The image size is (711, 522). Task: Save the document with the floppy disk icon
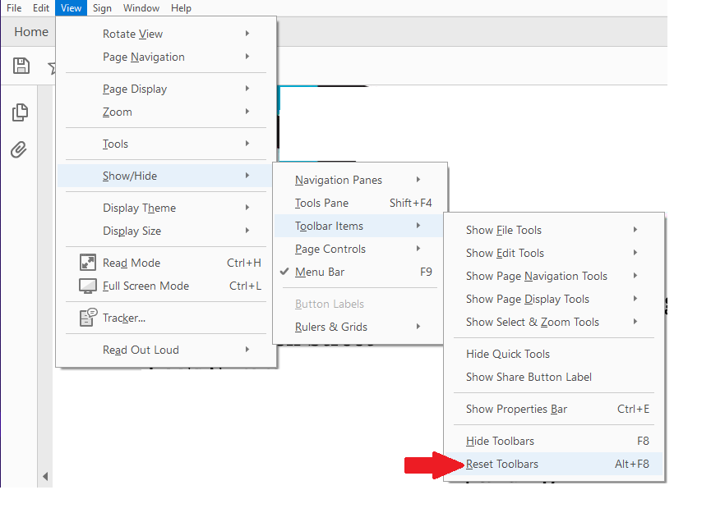coord(21,66)
